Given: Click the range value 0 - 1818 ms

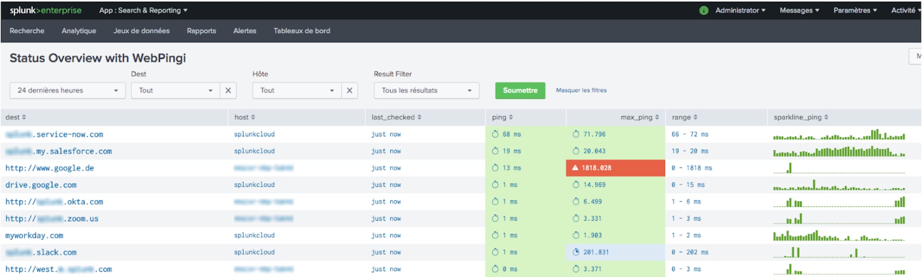Looking at the screenshot, I should pyautogui.click(x=691, y=168).
